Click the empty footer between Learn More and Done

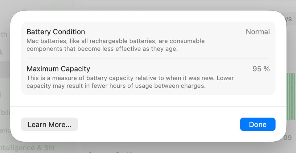pos(159,124)
